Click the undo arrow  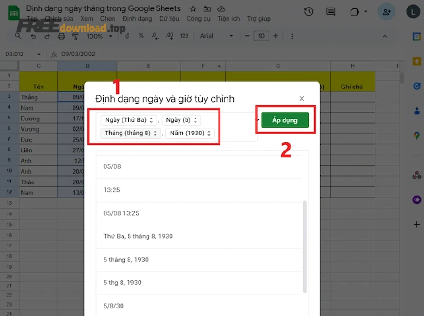33,36
